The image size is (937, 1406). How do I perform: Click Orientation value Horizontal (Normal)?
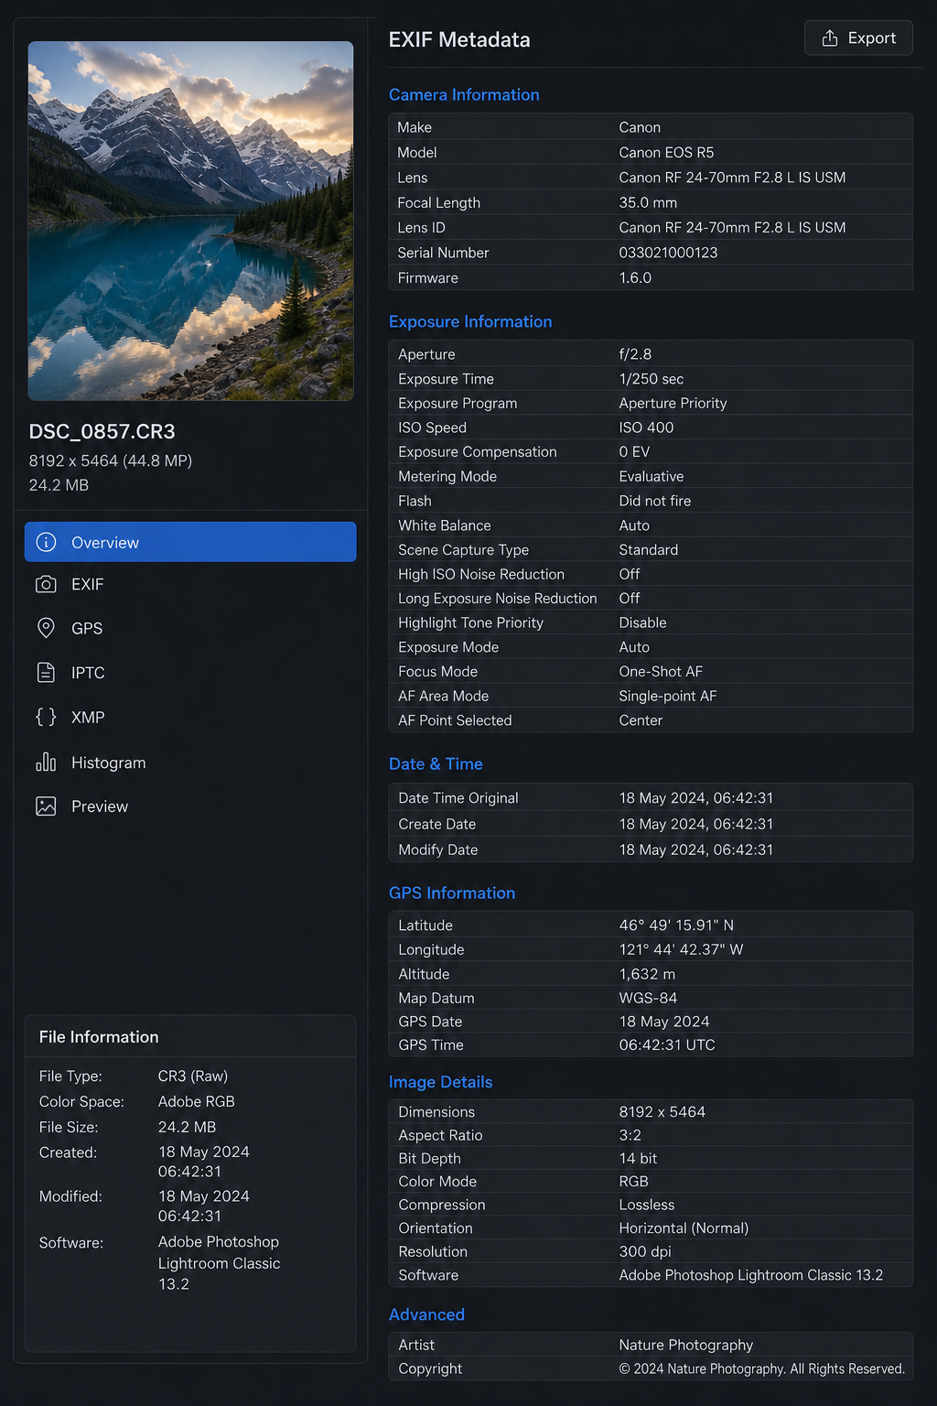pos(684,1228)
